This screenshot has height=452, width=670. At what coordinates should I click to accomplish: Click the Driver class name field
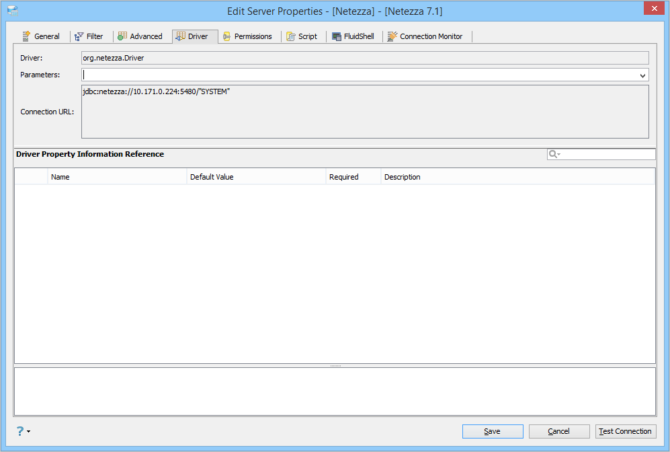(365, 58)
